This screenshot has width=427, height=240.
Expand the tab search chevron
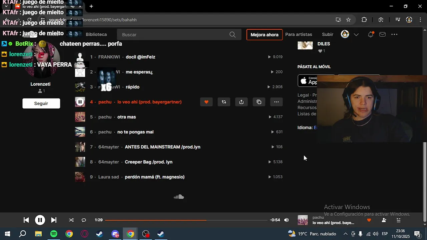tap(6, 6)
